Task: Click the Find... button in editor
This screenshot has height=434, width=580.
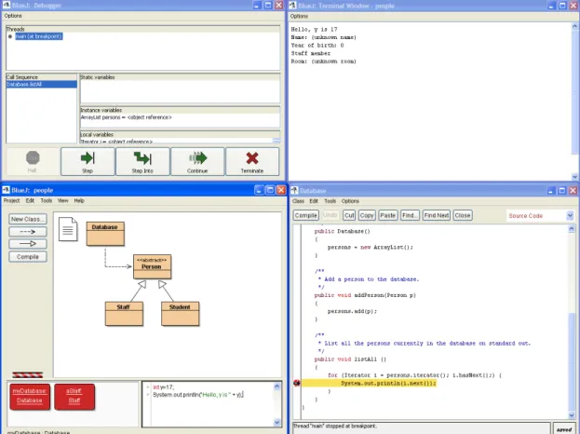Action: [x=410, y=215]
